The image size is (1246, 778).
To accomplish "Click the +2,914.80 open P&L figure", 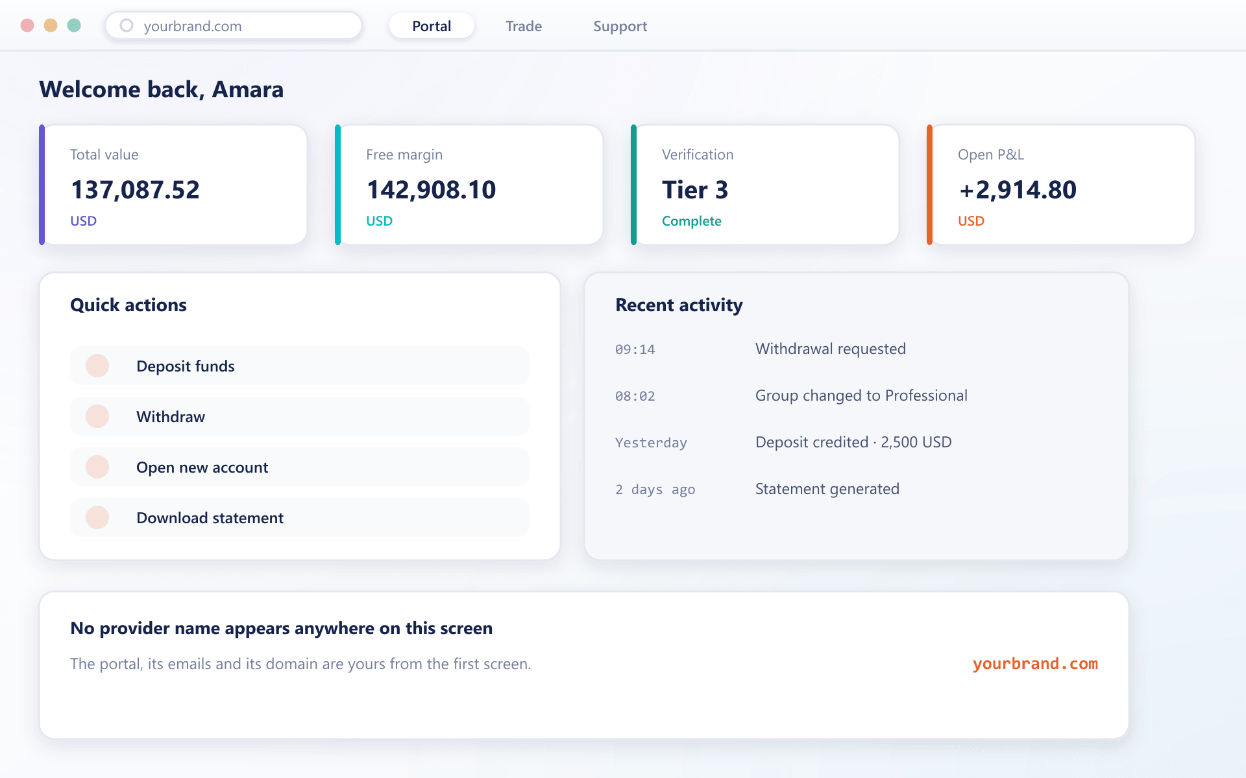I will 1018,190.
